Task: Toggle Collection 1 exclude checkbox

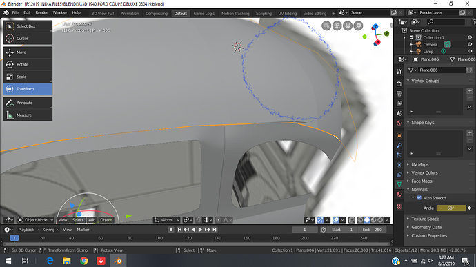Action: [412, 37]
